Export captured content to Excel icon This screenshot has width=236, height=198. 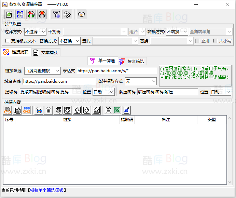click(117, 110)
